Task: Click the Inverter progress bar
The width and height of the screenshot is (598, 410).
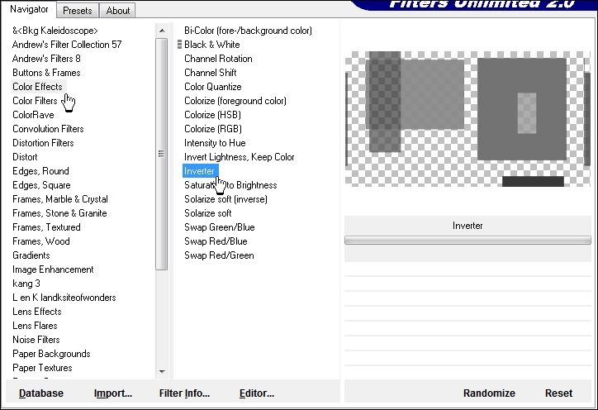Action: [x=467, y=240]
